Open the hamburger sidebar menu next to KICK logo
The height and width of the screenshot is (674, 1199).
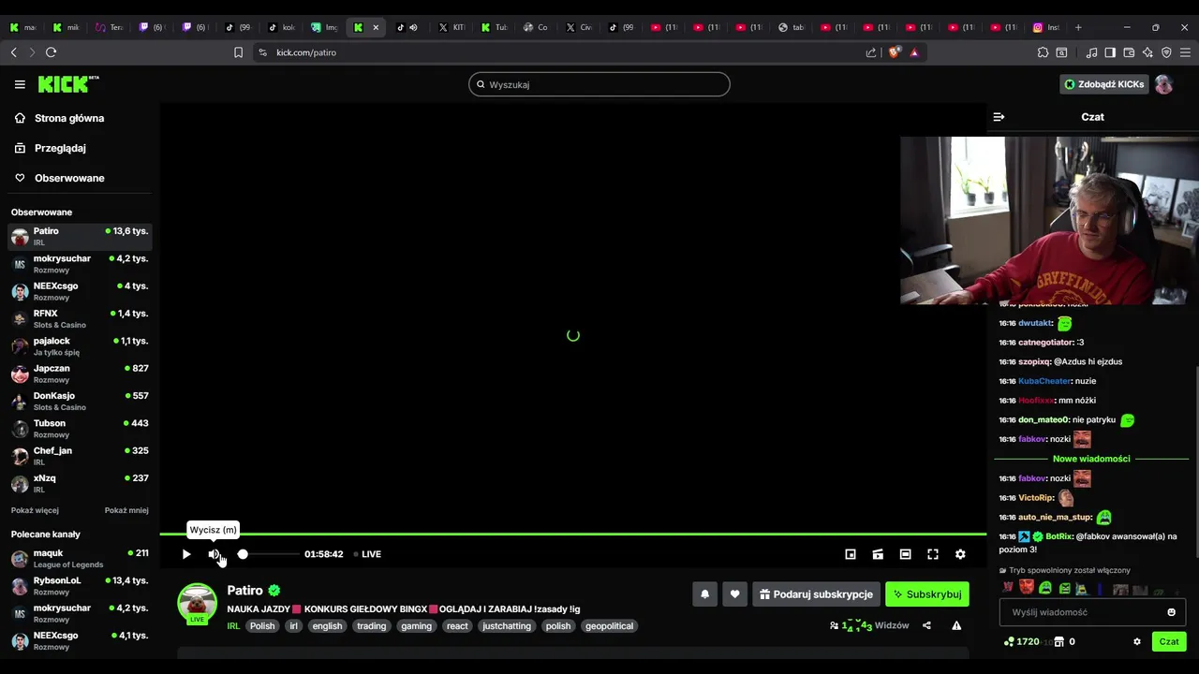20,84
